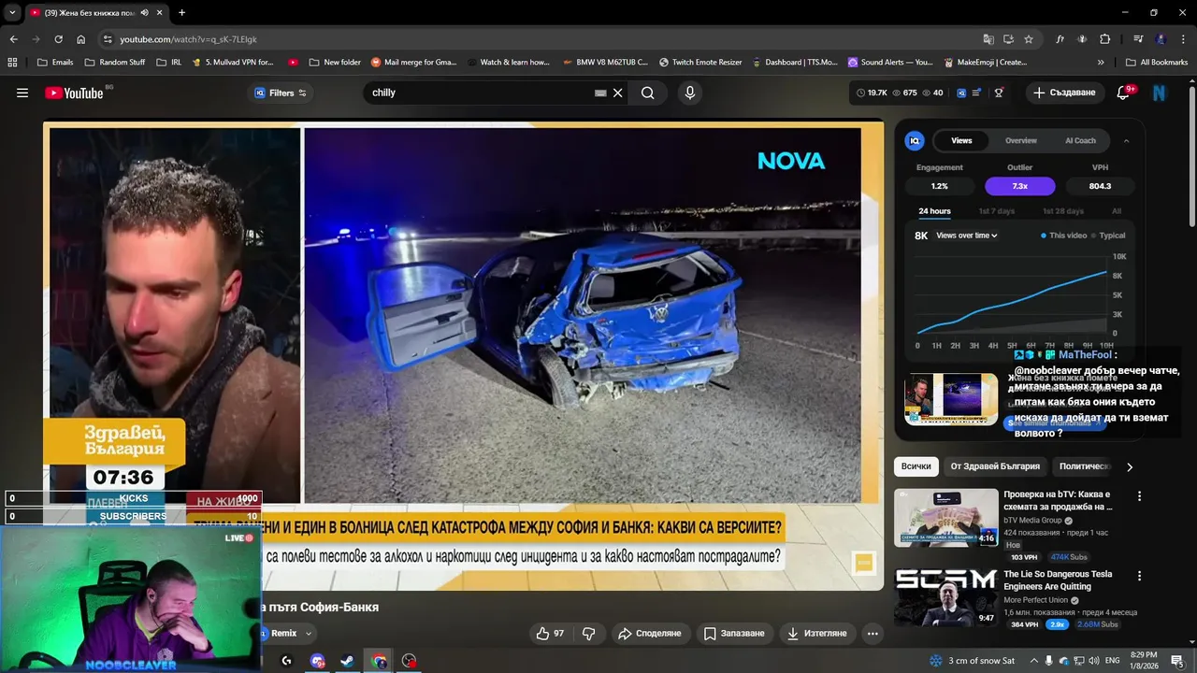The width and height of the screenshot is (1197, 673).
Task: Click the Споделяне share button
Action: (649, 633)
